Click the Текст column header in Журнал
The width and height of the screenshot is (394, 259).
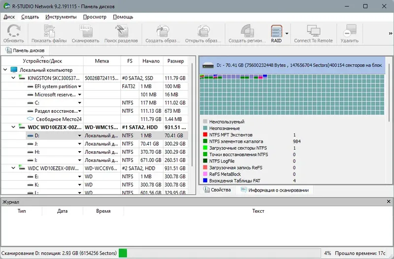258,211
